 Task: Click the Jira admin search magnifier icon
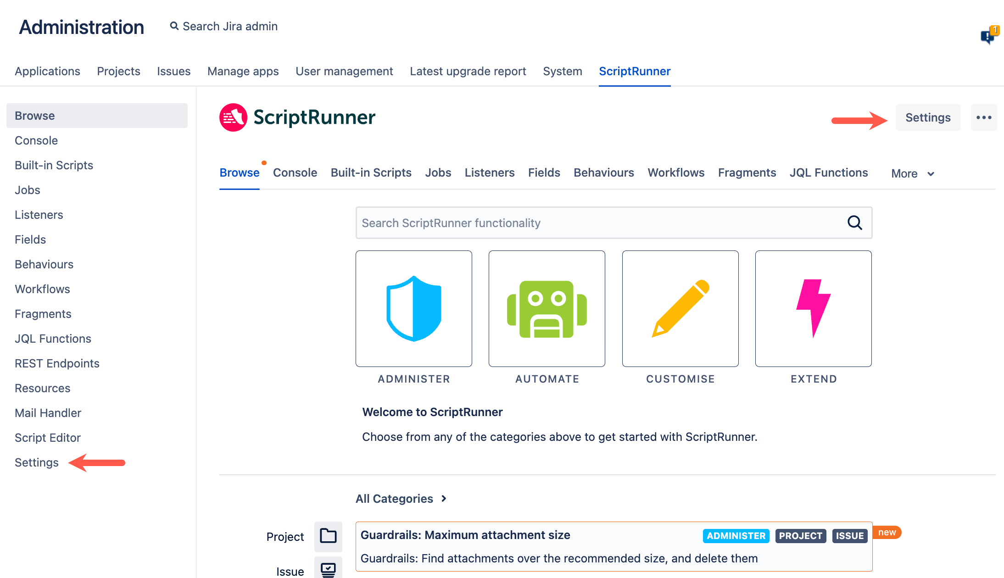tap(174, 26)
